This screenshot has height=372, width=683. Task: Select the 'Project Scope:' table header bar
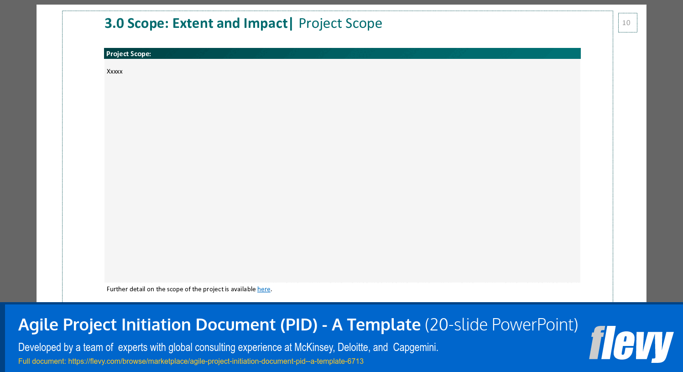click(x=342, y=53)
